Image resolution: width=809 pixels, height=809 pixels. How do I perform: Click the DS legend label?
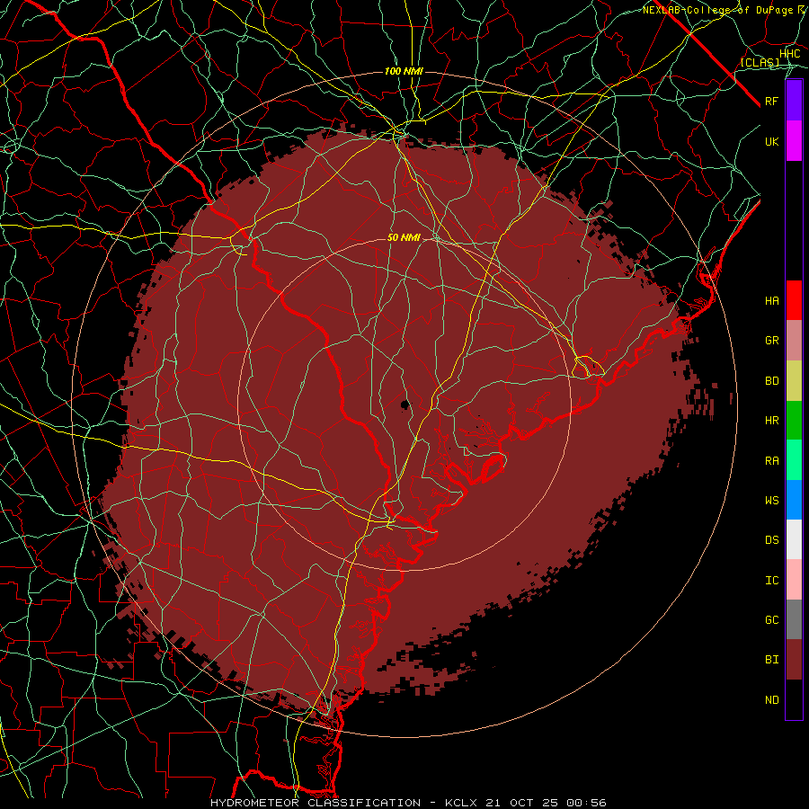point(771,540)
